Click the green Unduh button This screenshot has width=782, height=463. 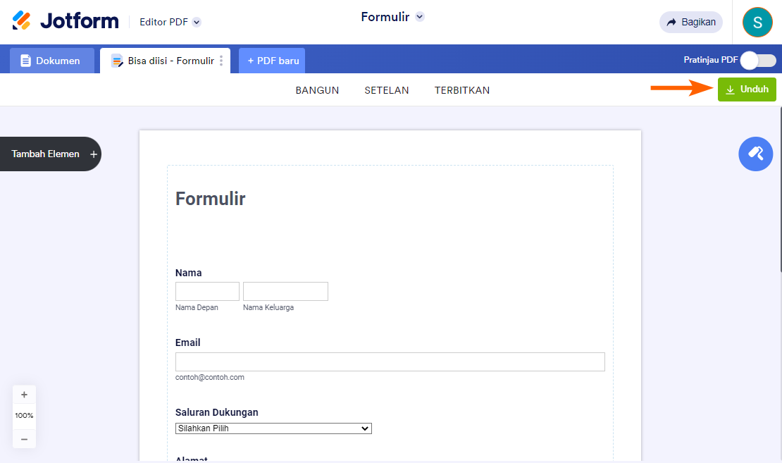747,89
